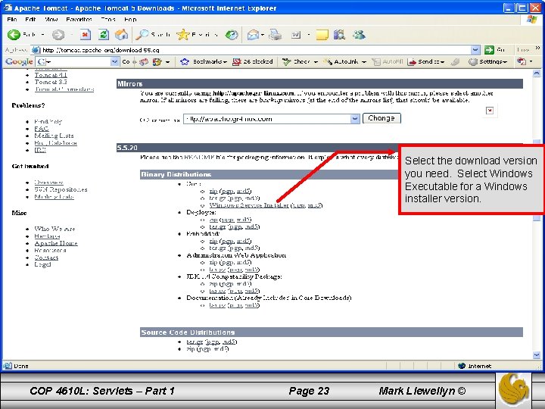Expand the address bar dropdown arrow
The width and height of the screenshot is (545, 409).
point(475,50)
